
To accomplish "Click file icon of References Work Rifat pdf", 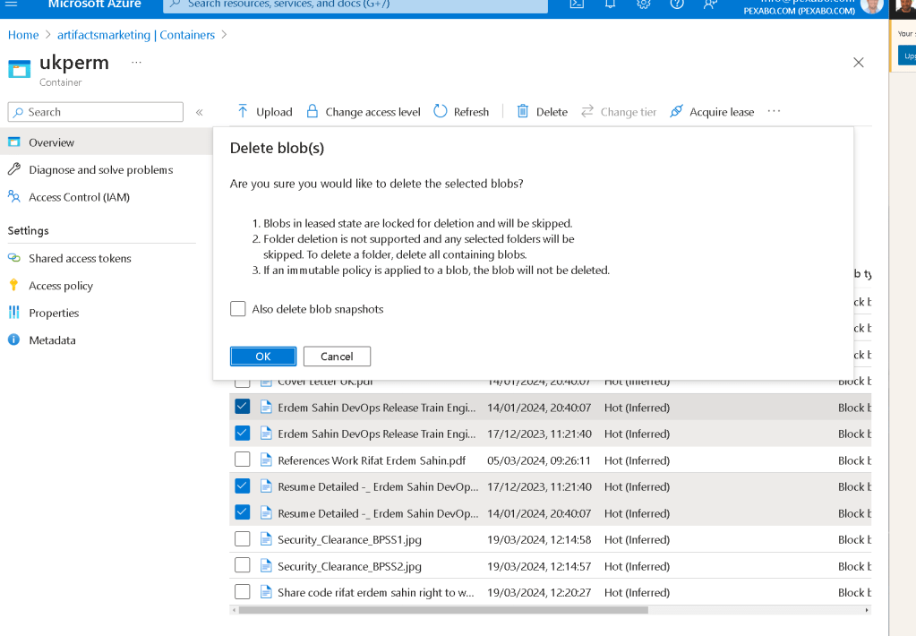I will click(266, 460).
